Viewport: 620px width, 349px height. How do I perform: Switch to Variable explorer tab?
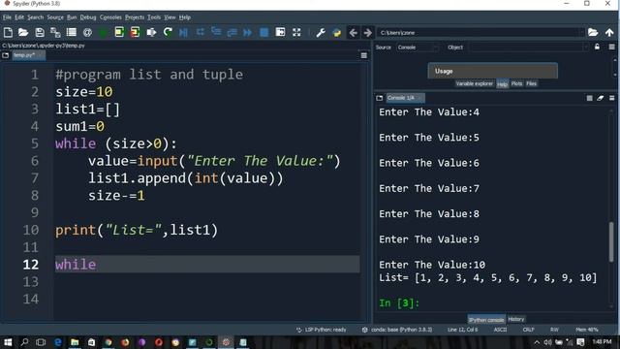click(474, 83)
